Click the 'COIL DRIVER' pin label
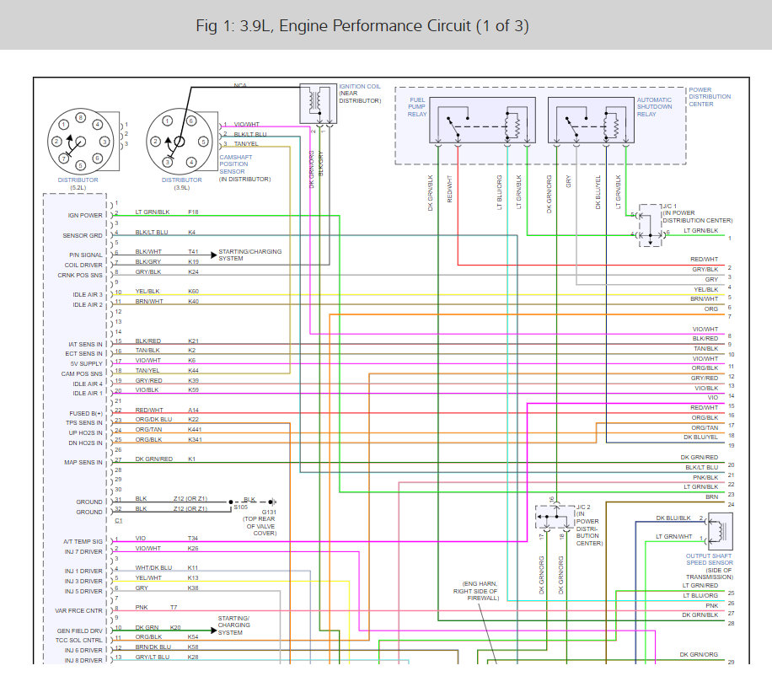Screen dimensions: 772x687 pos(83,265)
